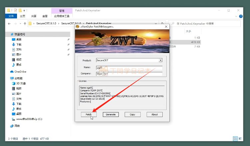Switch to the 应用程序工具 ribbon tab
Viewport: 250px width, 146px height.
(x=62, y=16)
